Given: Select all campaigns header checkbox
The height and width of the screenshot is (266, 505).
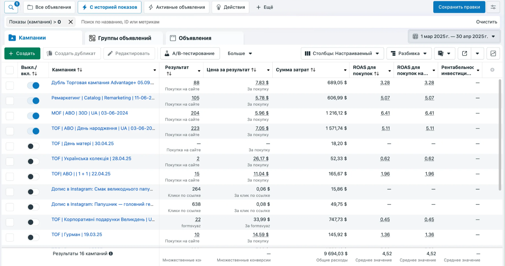Looking at the screenshot, I should (x=10, y=70).
